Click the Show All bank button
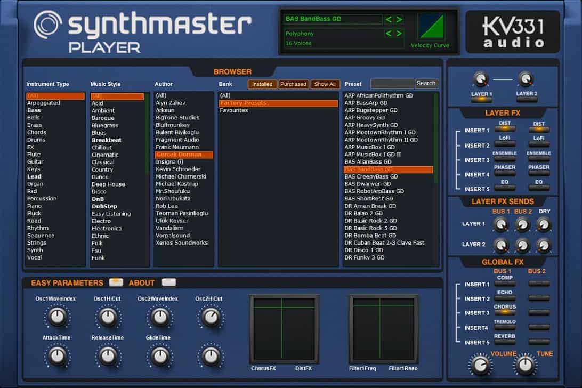Image resolution: width=582 pixels, height=388 pixels. [325, 84]
